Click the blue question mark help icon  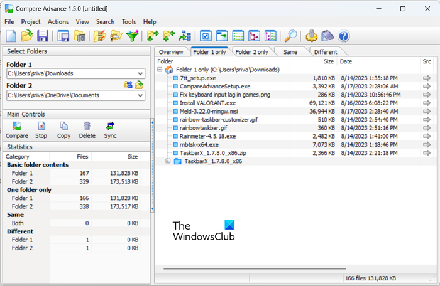click(344, 36)
